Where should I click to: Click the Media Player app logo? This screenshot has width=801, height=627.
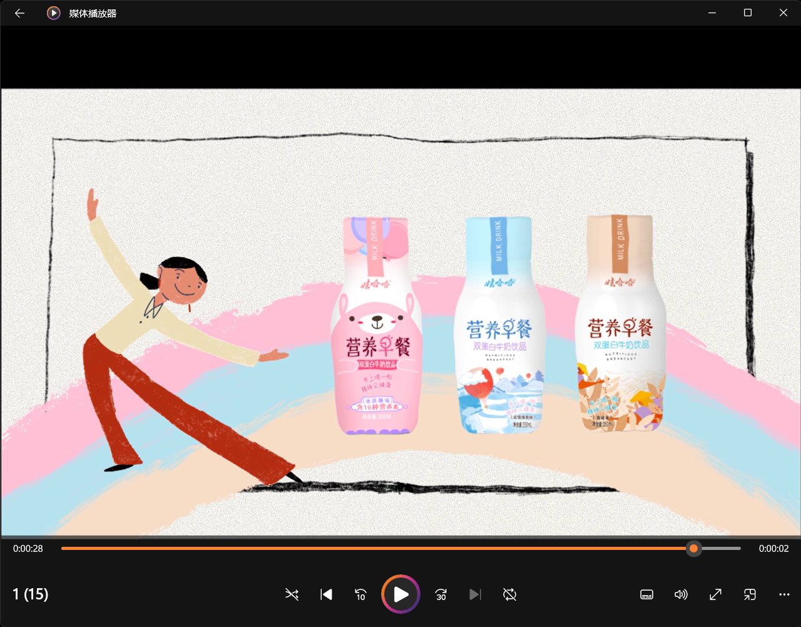point(54,13)
